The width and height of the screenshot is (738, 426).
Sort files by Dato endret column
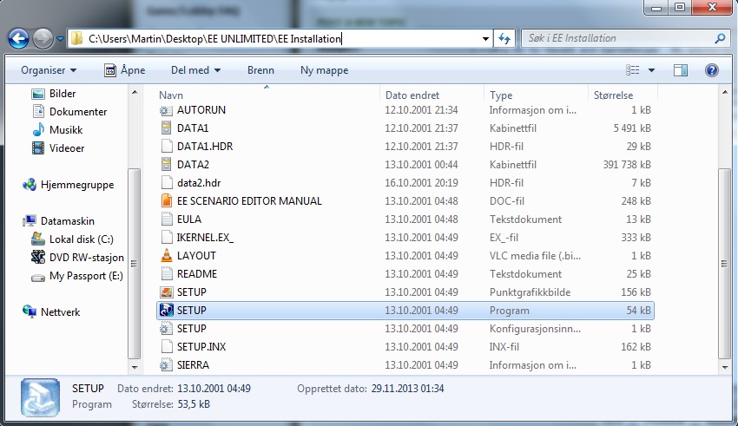412,95
